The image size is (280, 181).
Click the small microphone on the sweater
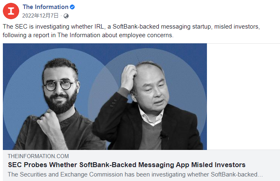tap(163, 135)
